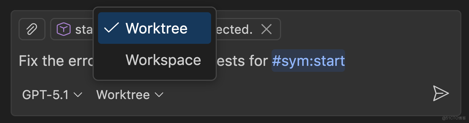This screenshot has height=123, width=469.
Task: Open the Worktree dropdown below the prompt
Action: coord(123,95)
